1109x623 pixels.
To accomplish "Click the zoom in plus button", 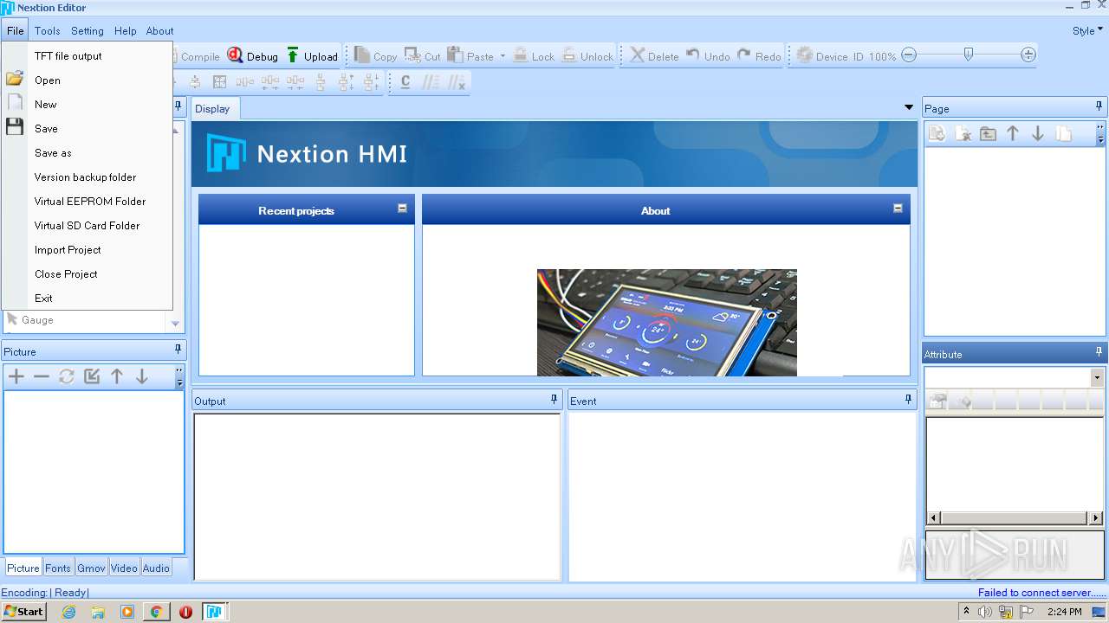I will point(1028,55).
